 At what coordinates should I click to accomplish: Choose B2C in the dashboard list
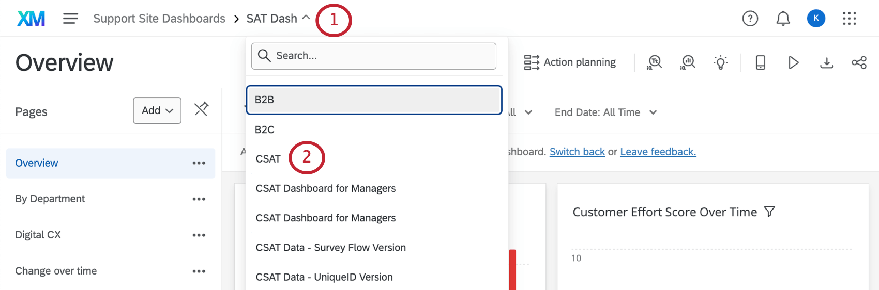point(265,130)
